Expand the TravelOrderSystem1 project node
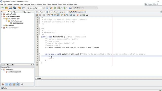Image resolution: width=162 pixels, height=91 pixels. pyautogui.click(x=2, y=28)
